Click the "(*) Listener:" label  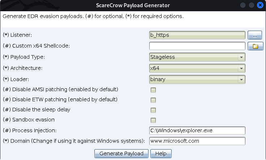pyautogui.click(x=17, y=35)
